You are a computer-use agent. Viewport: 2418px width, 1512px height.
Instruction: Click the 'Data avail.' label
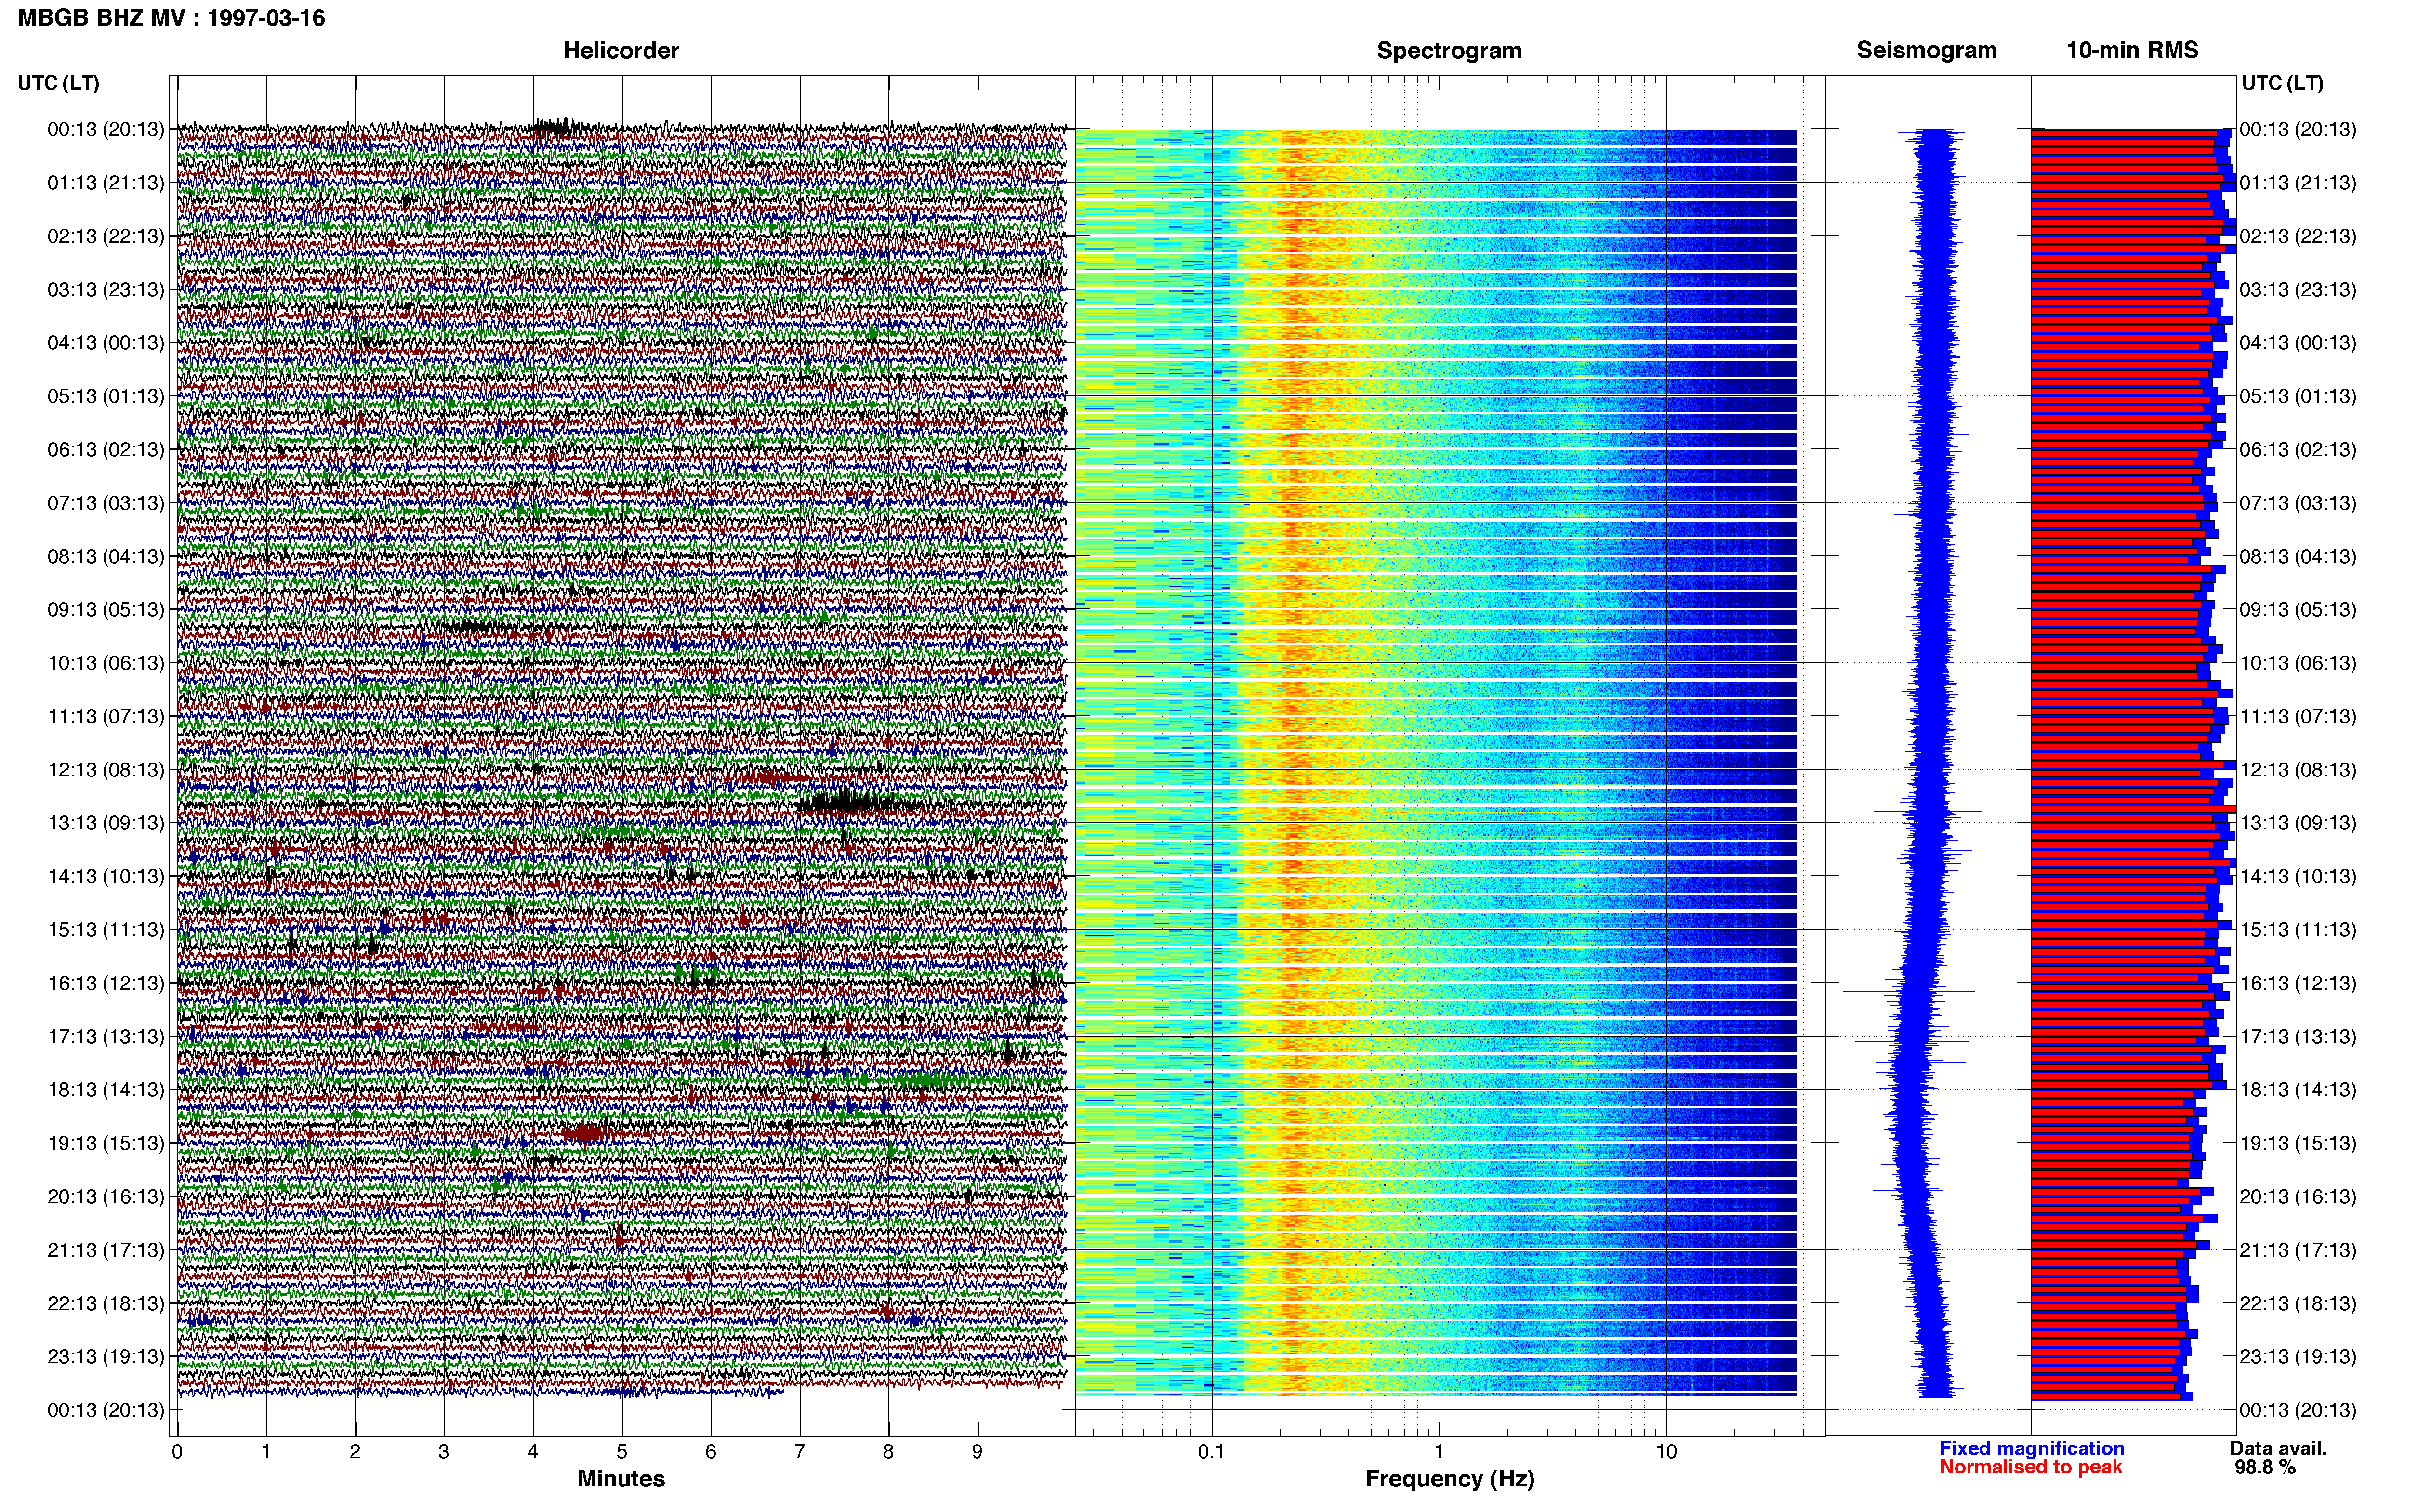2278,1449
